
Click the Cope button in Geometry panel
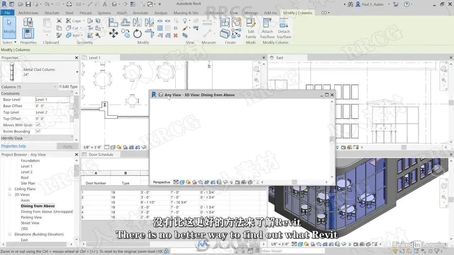click(73, 21)
